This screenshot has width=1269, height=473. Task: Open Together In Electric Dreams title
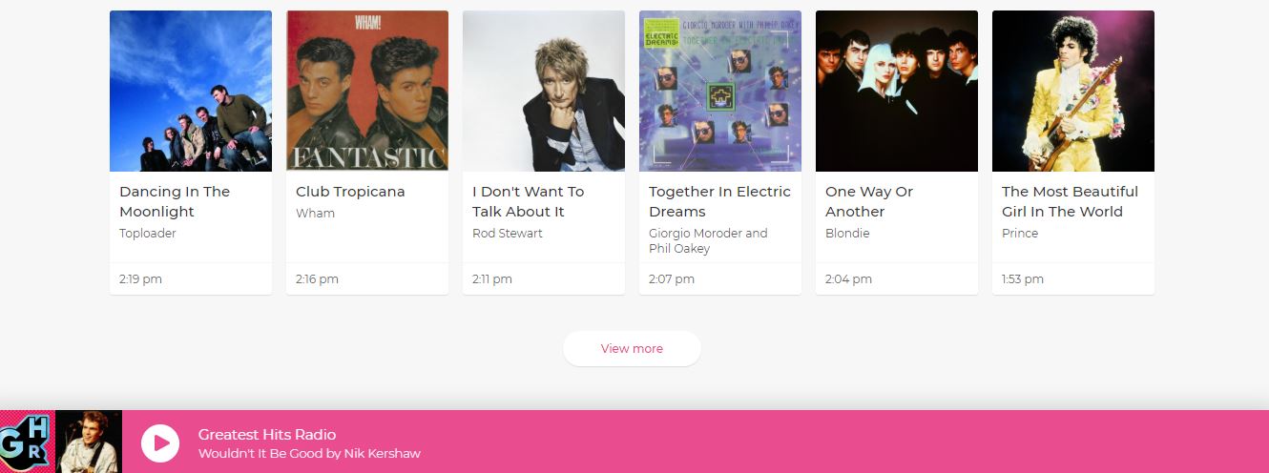(x=719, y=201)
